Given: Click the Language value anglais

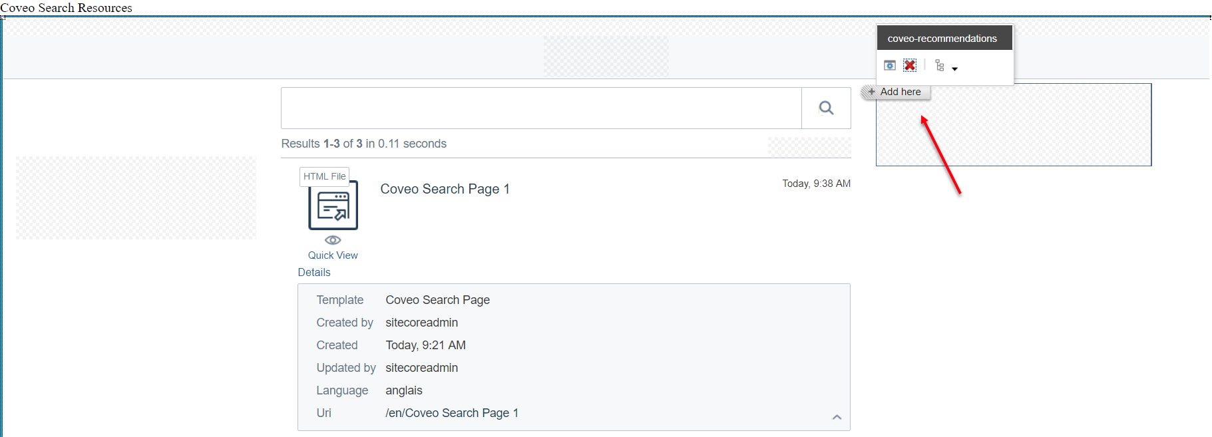Looking at the screenshot, I should [x=404, y=390].
